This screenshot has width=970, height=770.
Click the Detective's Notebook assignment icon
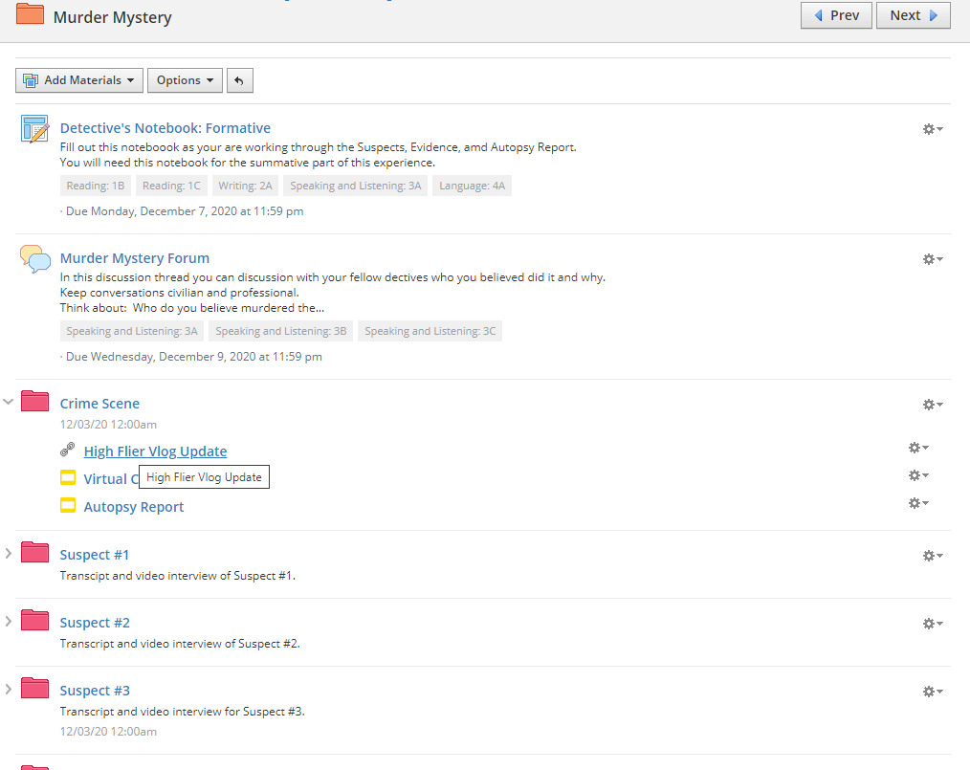tap(34, 128)
